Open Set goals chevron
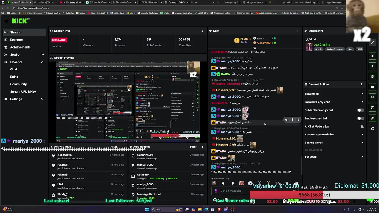The width and height of the screenshot is (379, 213). point(362,157)
